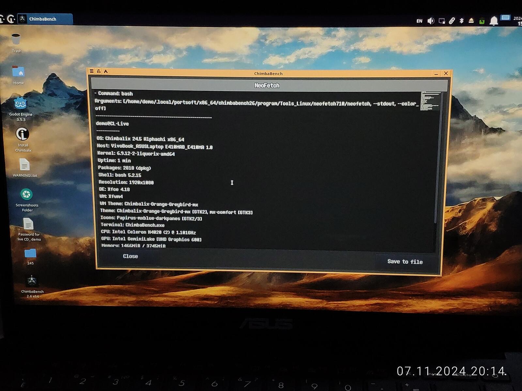Open the Screenshoots Folder desktop icon
Image resolution: width=522 pixels, height=391 pixels.
coord(27,200)
